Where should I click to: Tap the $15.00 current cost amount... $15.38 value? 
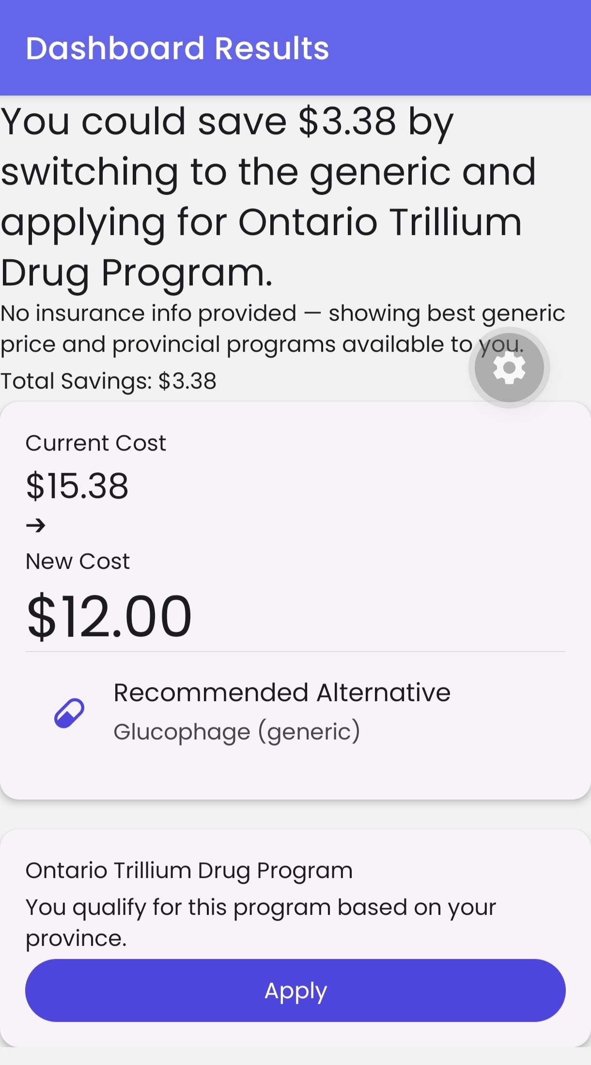[x=78, y=486]
